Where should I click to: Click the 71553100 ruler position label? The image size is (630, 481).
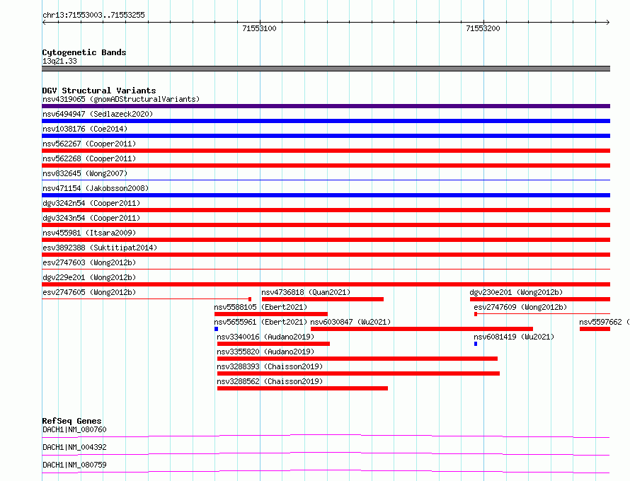click(x=259, y=28)
